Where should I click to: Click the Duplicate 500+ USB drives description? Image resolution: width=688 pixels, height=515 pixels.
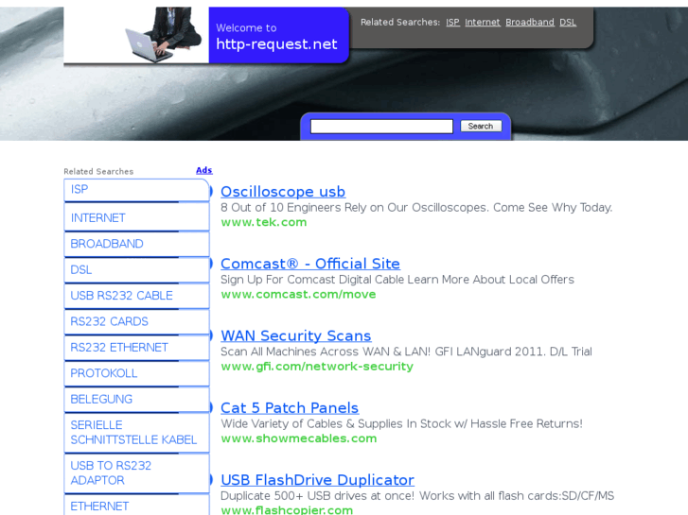pyautogui.click(x=417, y=496)
